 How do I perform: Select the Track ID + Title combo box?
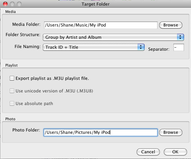click(94, 47)
